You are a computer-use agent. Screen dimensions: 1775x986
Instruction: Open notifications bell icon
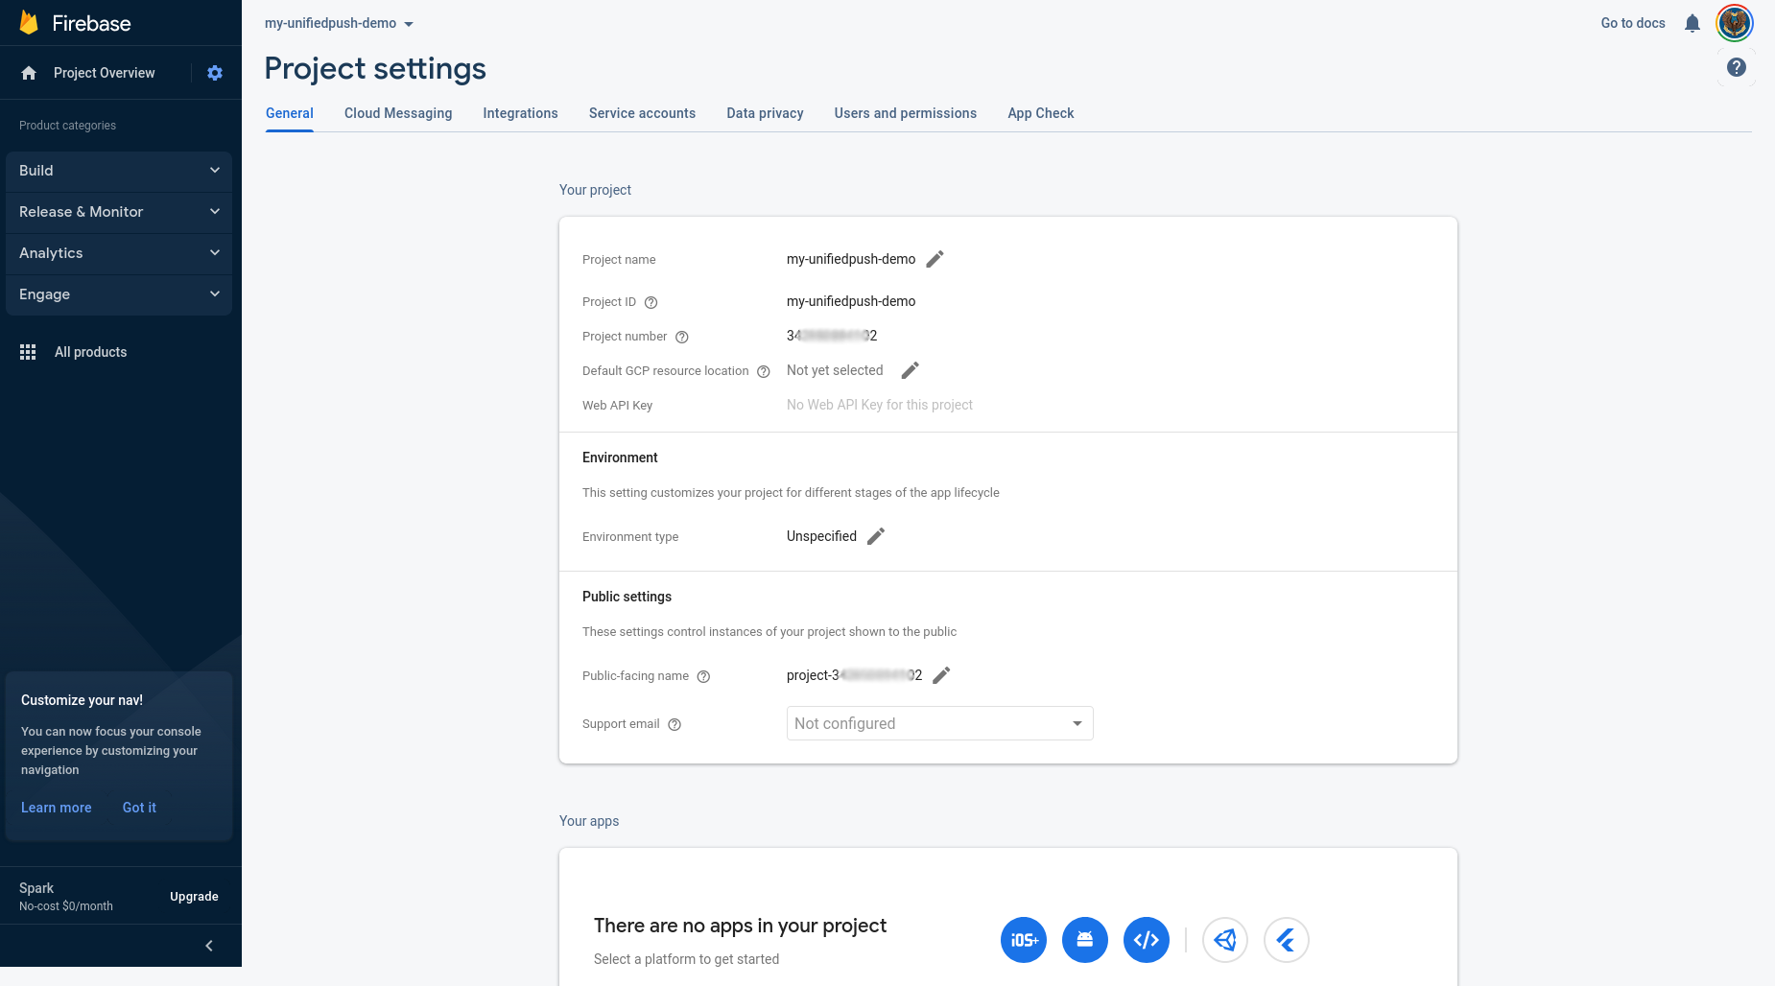(x=1692, y=23)
